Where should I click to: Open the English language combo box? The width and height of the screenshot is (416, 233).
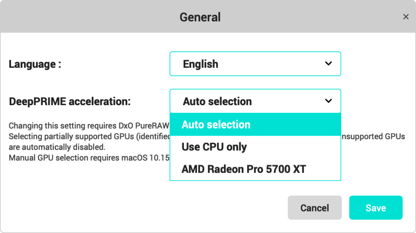[255, 64]
